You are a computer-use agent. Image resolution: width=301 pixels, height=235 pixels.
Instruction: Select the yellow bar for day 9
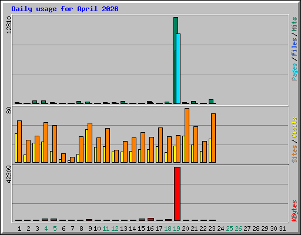coord(86,146)
